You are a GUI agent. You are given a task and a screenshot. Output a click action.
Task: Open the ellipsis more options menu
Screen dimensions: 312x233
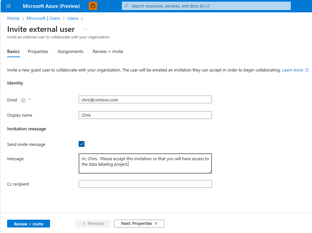tap(85, 29)
